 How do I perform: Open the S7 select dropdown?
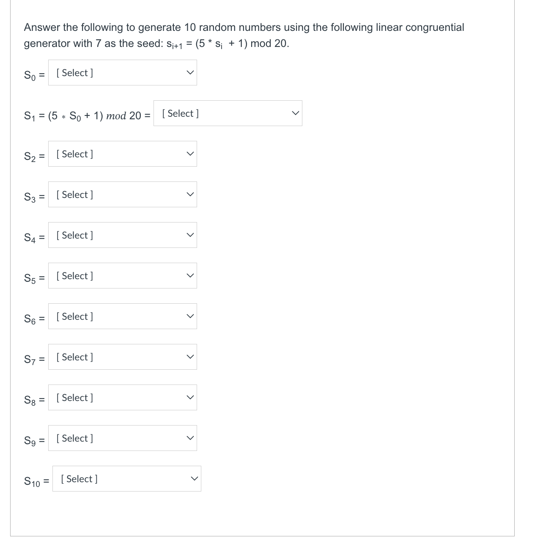pos(123,357)
